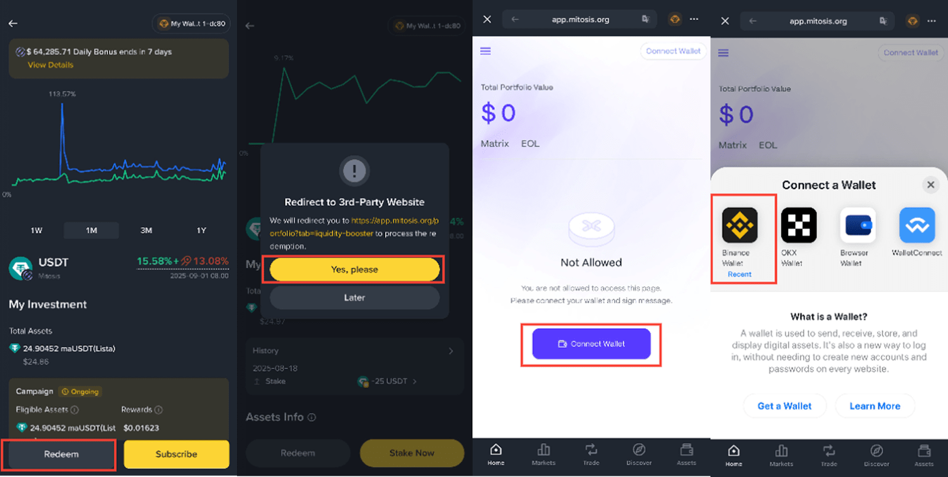Close the Connect a Wallet sheet
Viewport: 948px width, 477px height.
point(931,185)
